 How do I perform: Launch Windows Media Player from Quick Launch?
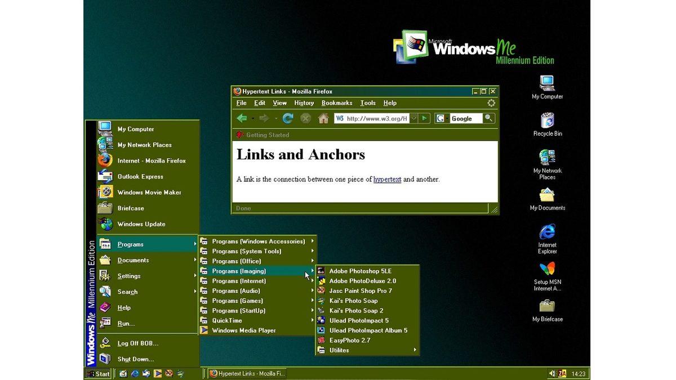point(157,373)
